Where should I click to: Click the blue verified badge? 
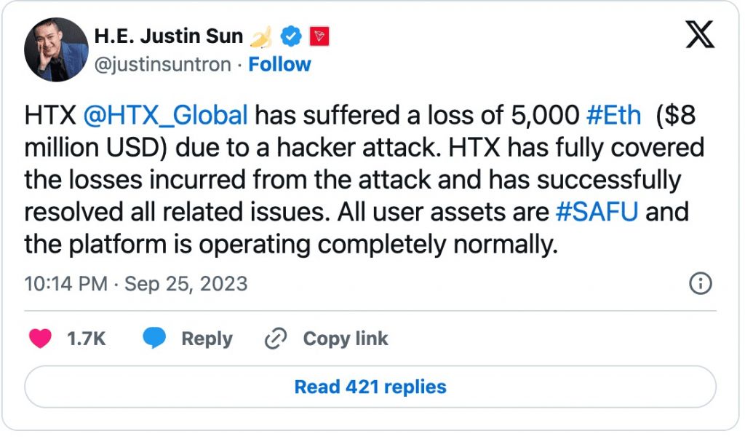click(292, 35)
